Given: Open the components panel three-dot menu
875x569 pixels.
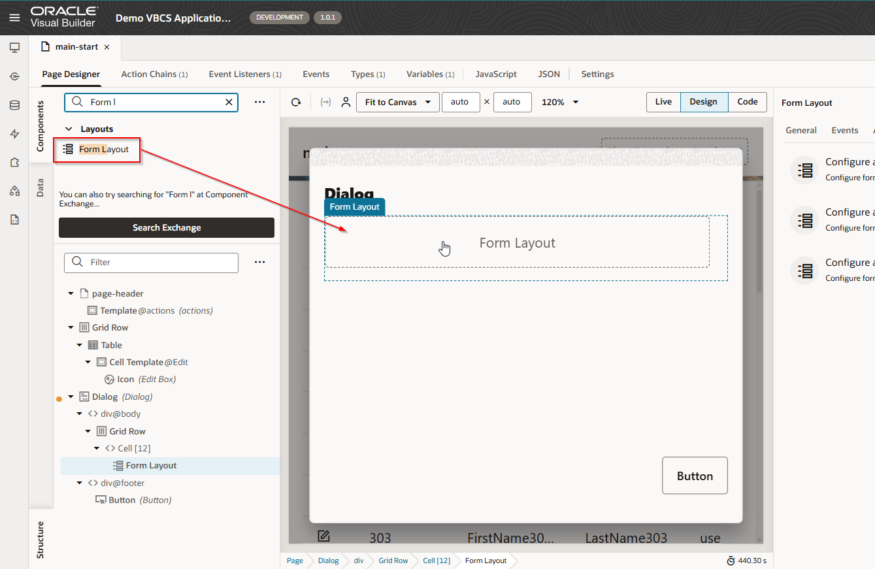Looking at the screenshot, I should tap(259, 102).
